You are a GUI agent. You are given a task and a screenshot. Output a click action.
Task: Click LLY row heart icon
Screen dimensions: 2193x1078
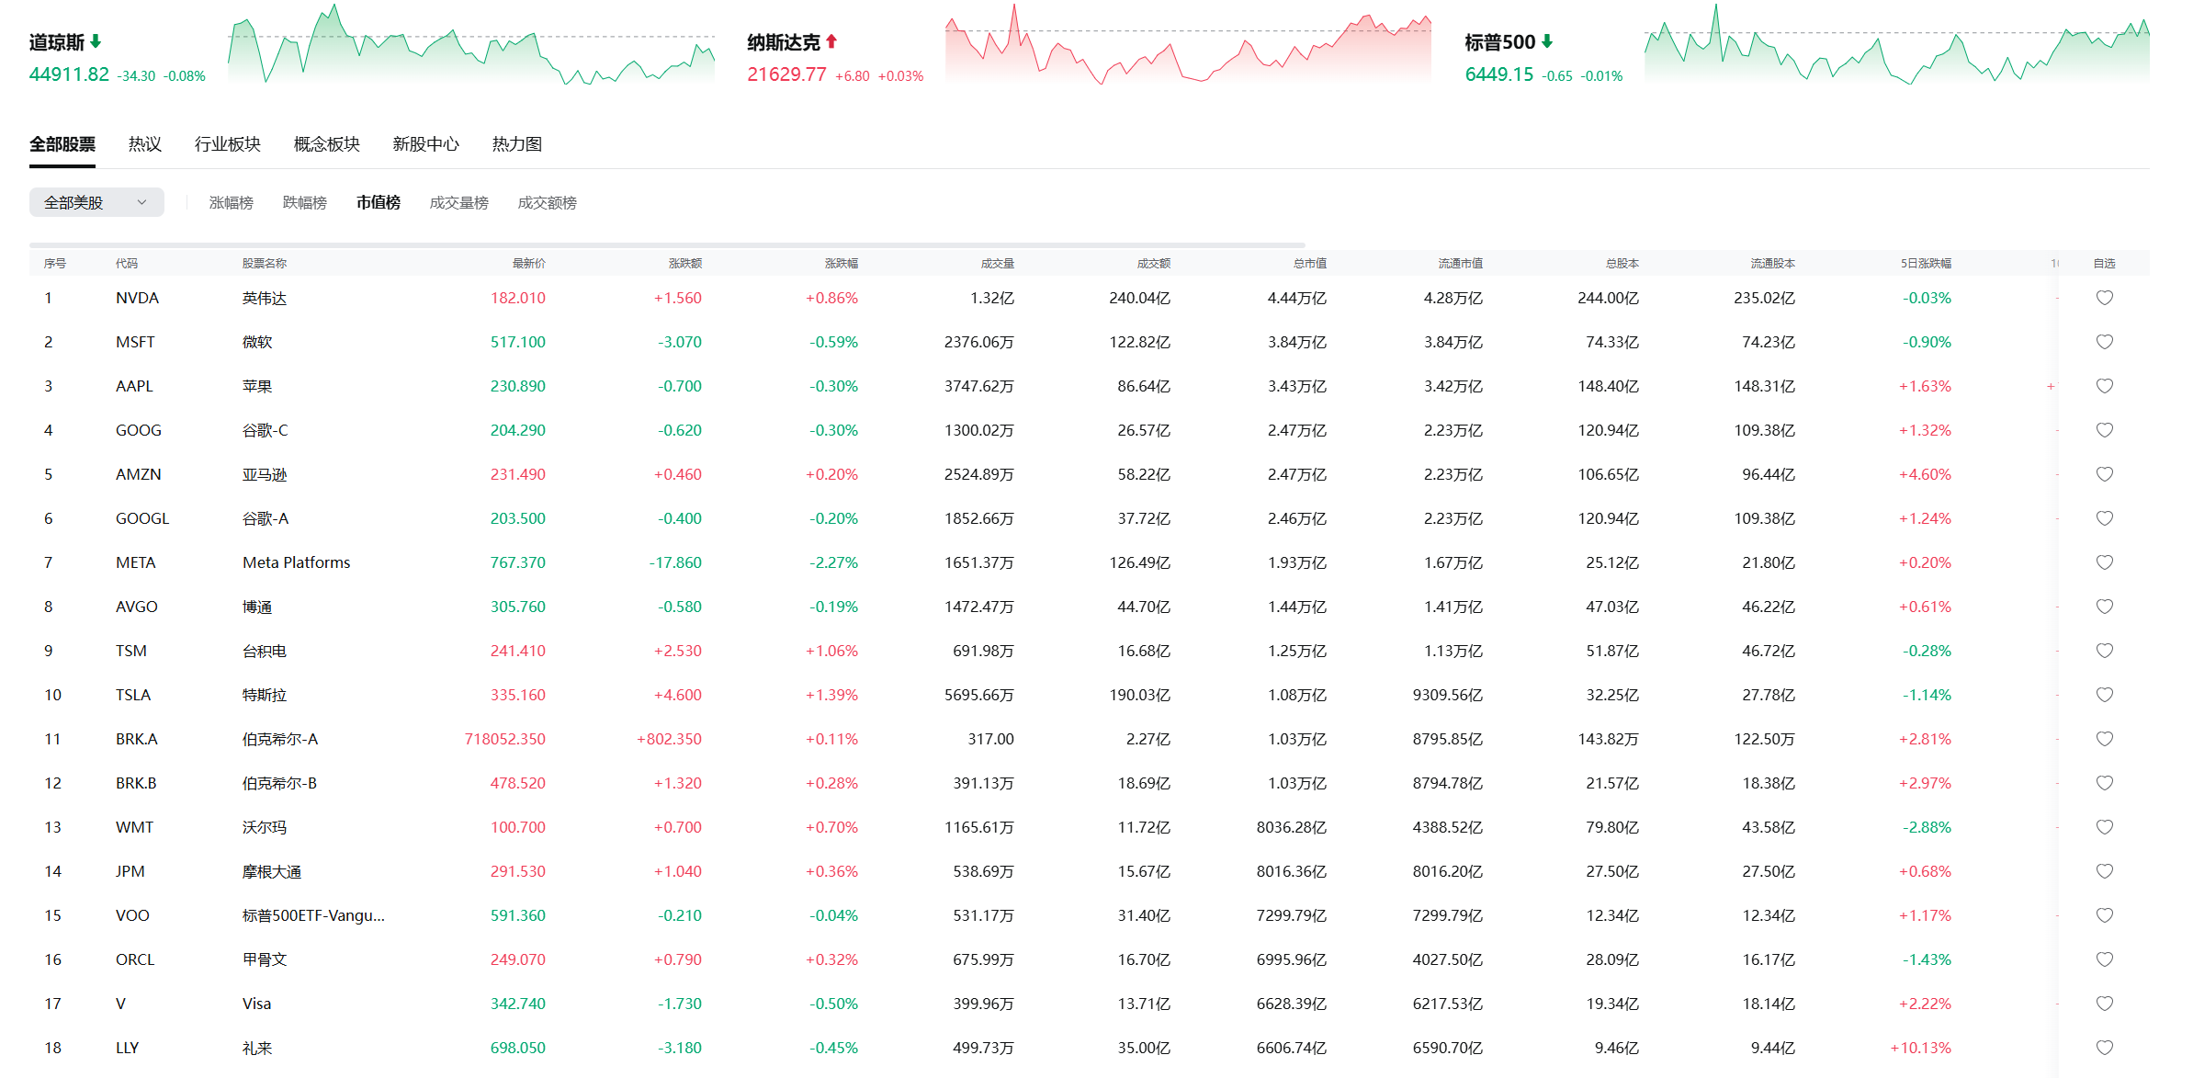click(x=2104, y=1048)
